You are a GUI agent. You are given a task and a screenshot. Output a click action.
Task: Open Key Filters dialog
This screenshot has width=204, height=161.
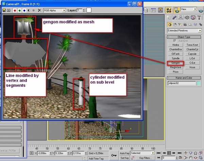click(146, 158)
